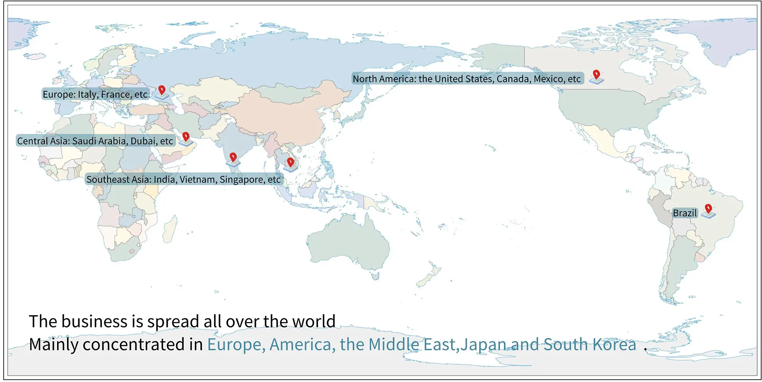Click the North America location pin
Viewport: 762px width, 382px height.
click(x=596, y=75)
